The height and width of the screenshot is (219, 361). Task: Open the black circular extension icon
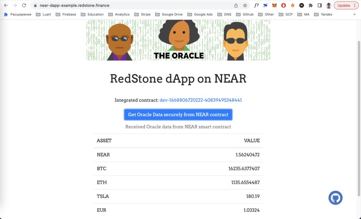point(301,5)
